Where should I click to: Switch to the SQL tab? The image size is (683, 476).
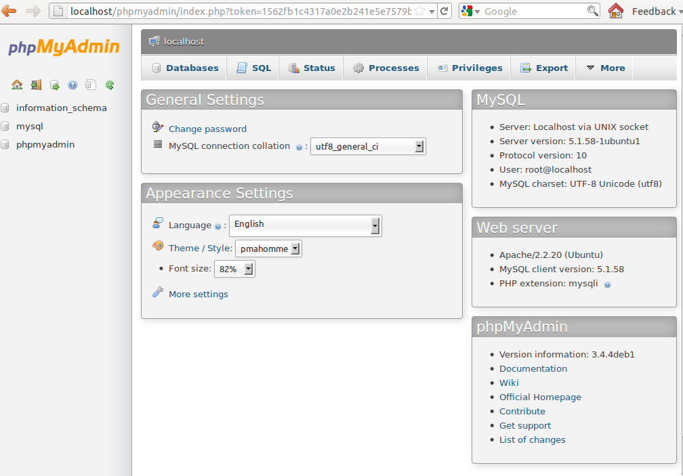(252, 68)
